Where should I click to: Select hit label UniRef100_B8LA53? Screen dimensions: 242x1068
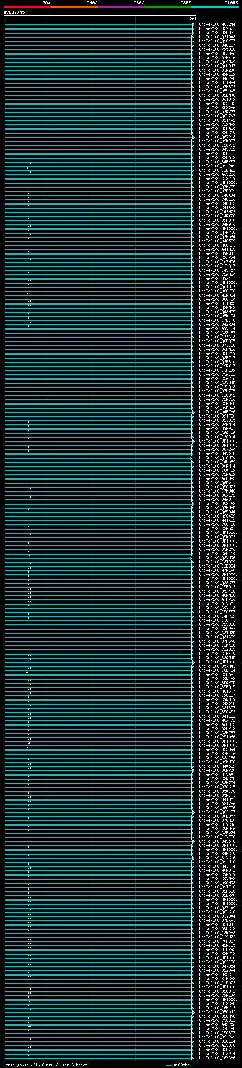[x=217, y=158]
